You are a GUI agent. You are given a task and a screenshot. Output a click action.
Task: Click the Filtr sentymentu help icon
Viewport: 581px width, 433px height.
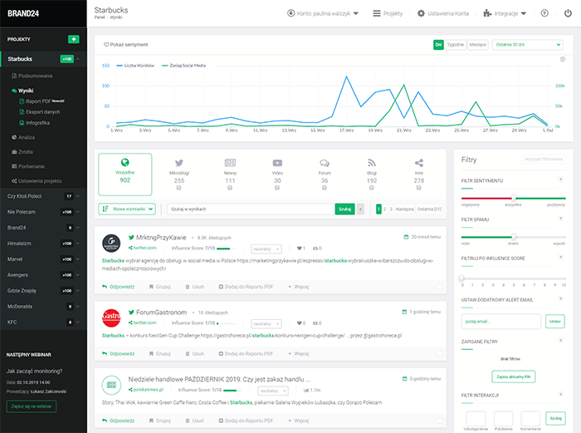(x=560, y=180)
